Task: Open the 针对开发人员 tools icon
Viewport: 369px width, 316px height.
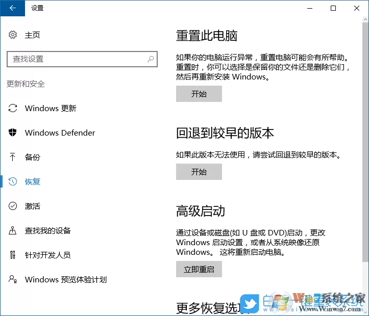Action: coord(13,255)
